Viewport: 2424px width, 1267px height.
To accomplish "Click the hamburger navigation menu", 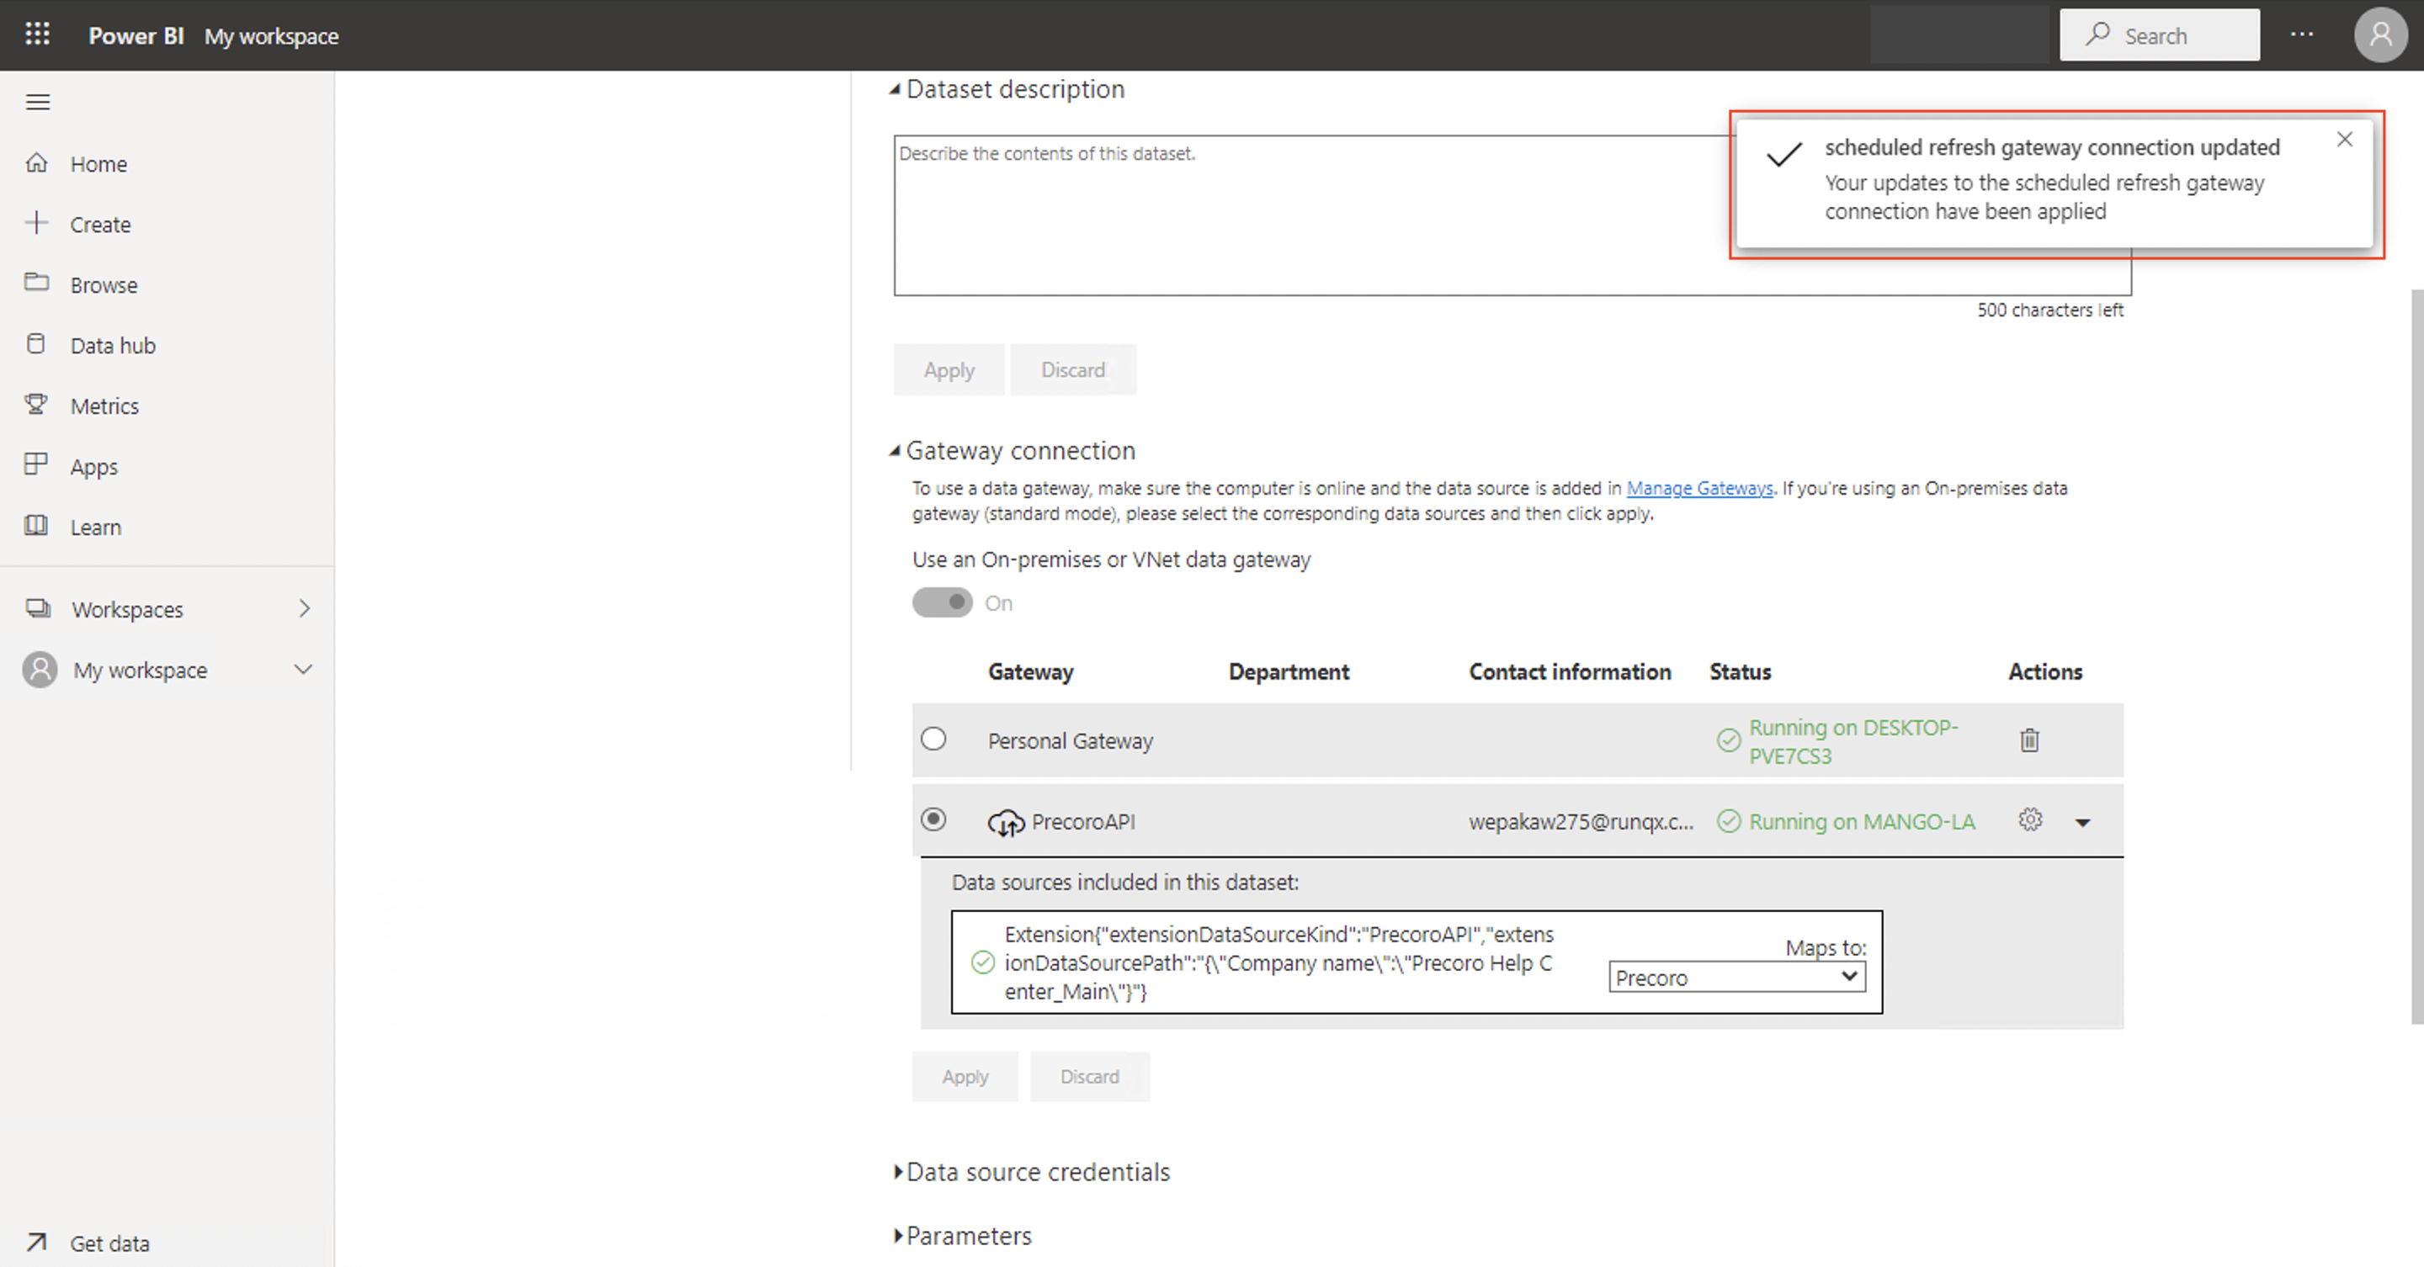I will [38, 102].
